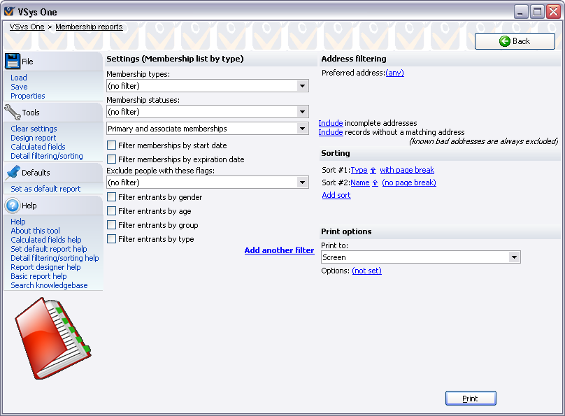
Task: Click the Defaults pushpin icon
Action: [13, 173]
